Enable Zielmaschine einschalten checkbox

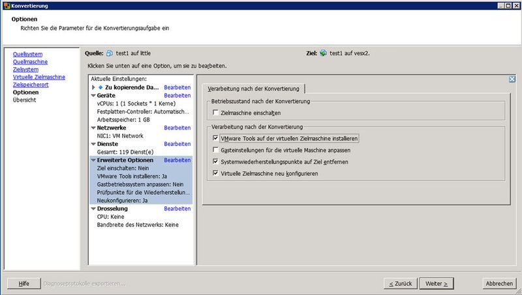coord(215,113)
